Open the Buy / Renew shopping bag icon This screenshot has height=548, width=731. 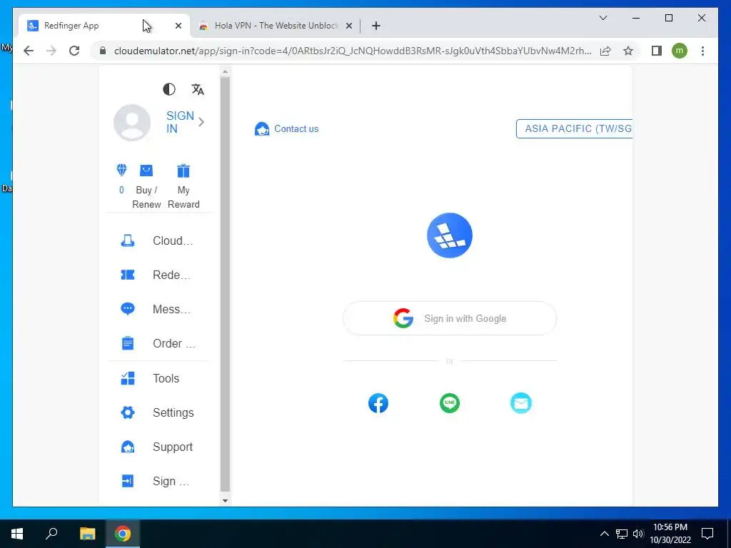pos(146,171)
